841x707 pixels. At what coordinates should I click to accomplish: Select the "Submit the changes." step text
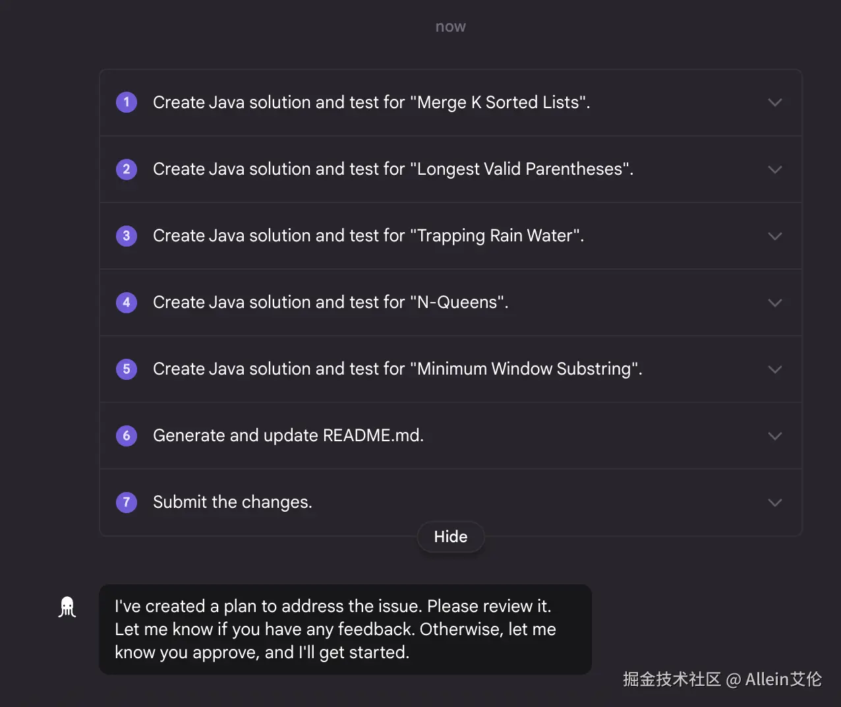[232, 502]
